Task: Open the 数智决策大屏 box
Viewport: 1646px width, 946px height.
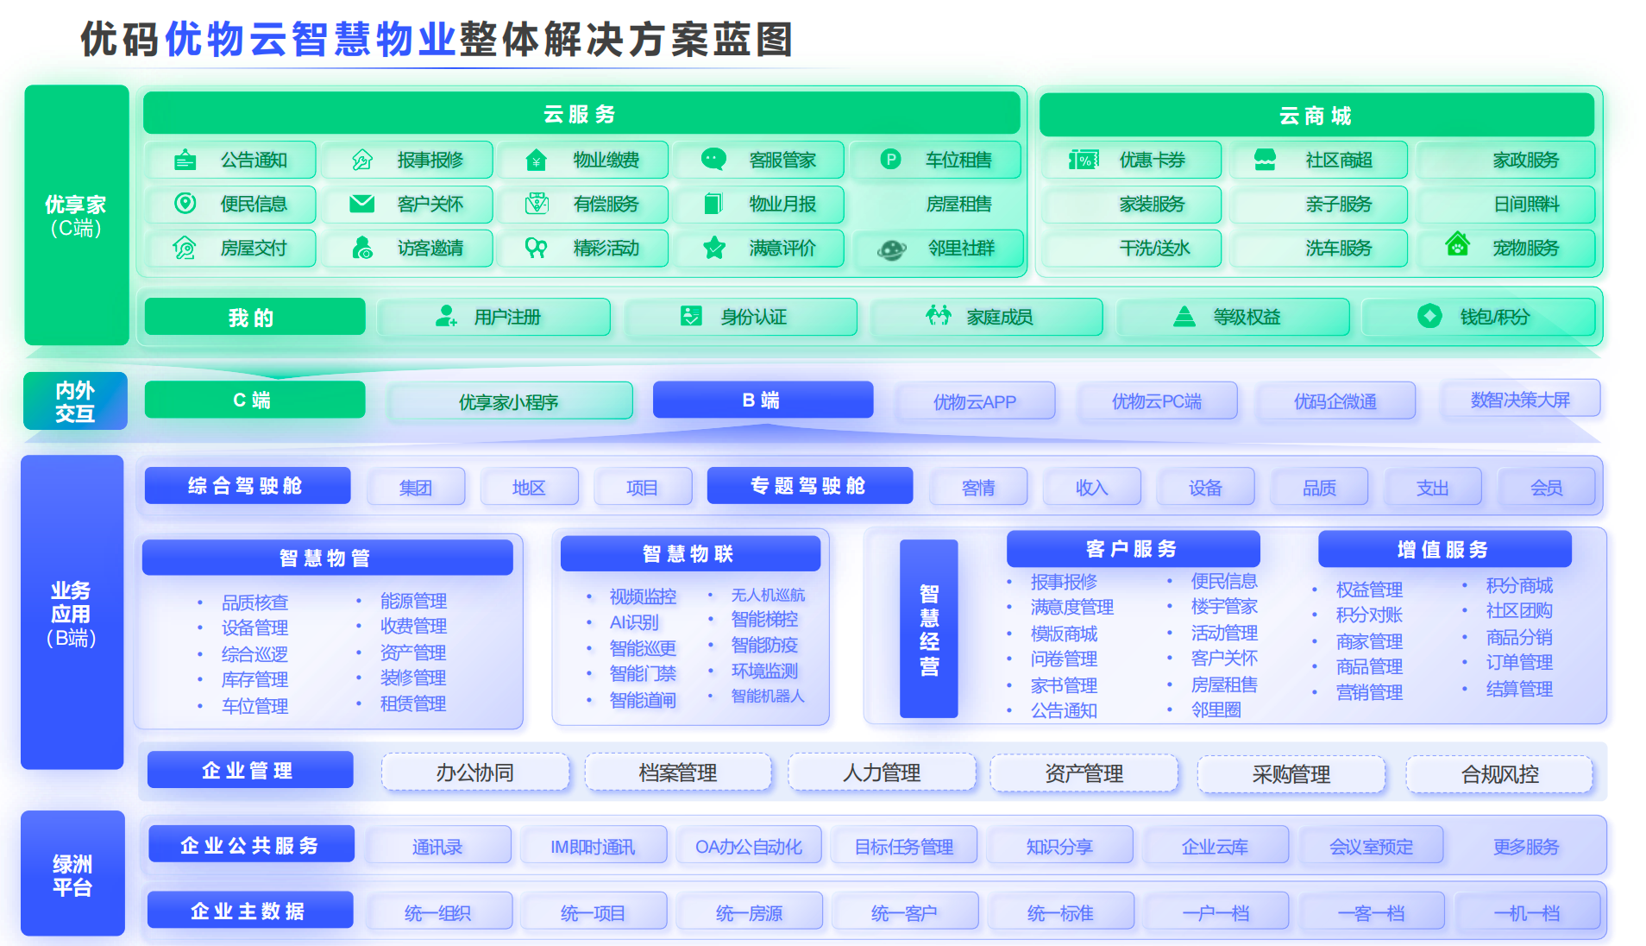Action: click(1521, 400)
